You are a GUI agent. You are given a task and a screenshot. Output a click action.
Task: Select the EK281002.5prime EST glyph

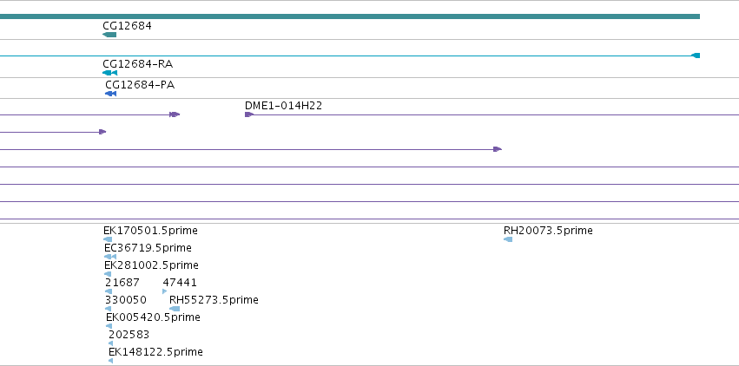click(x=108, y=274)
